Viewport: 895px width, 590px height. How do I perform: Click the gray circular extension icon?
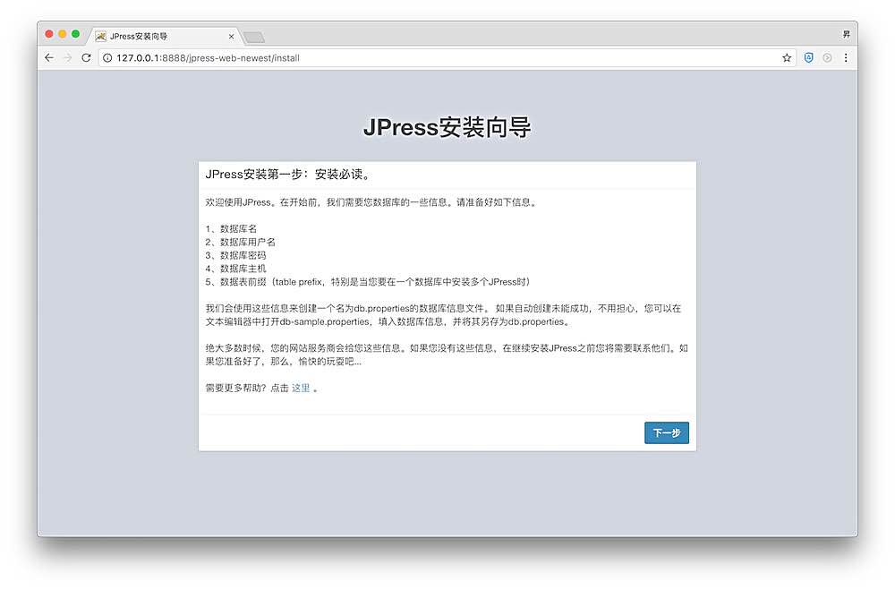827,58
